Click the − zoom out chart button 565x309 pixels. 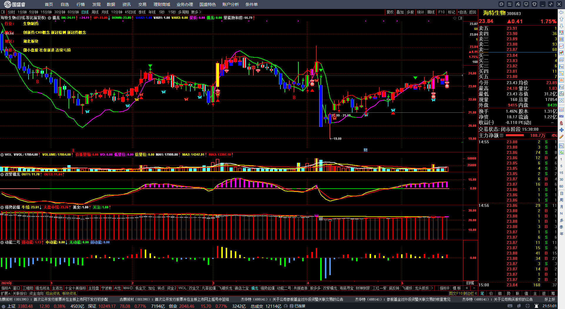point(474,288)
